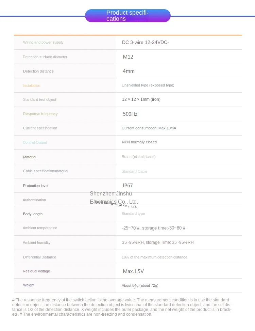255x331 pixels.
Task: Click the 4mm detection distance value
Action: 129,71
